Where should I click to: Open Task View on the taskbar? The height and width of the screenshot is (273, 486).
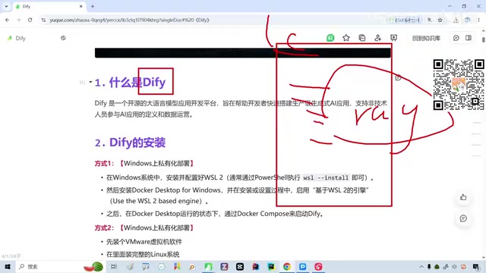click(x=114, y=266)
